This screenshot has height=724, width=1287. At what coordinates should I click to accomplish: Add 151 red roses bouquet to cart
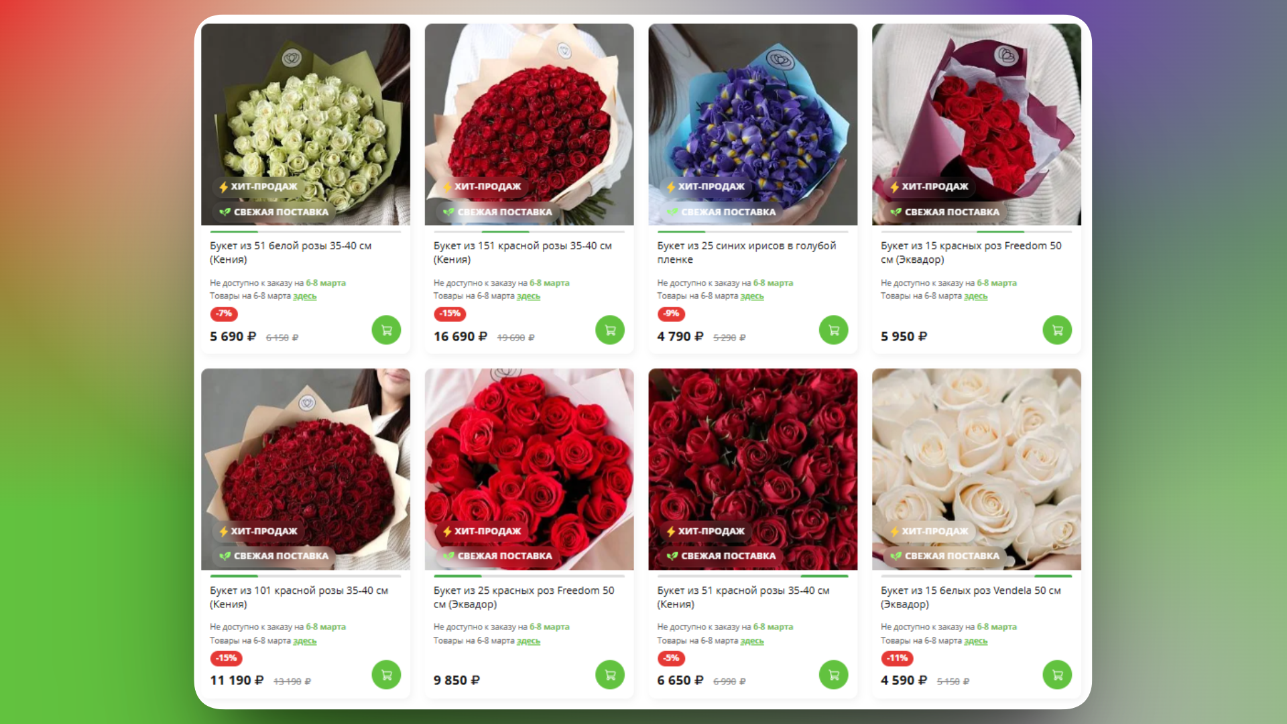610,330
